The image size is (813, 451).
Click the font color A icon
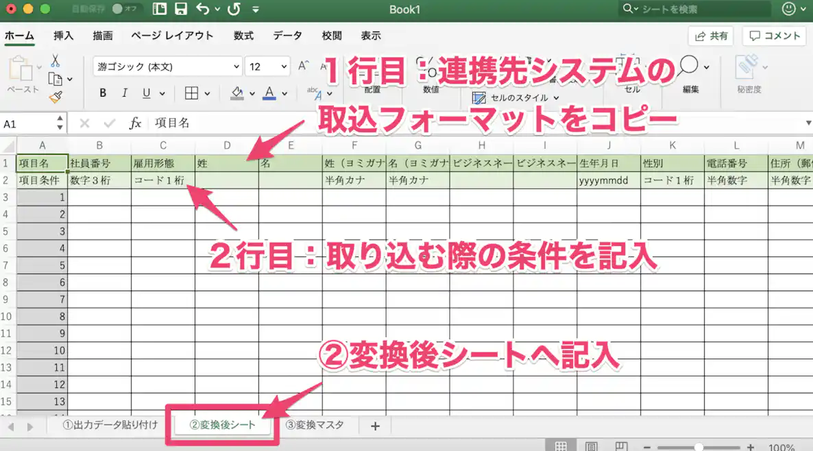[269, 93]
